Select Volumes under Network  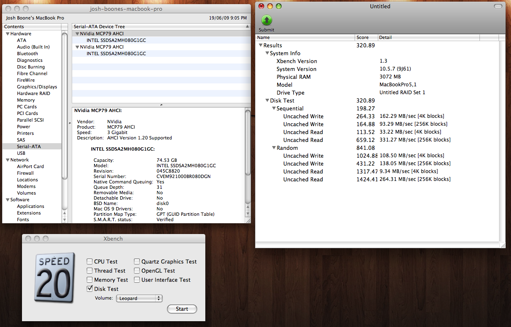pos(27,193)
